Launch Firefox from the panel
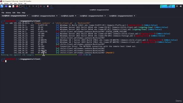The width and height of the screenshot is (183, 103). (x=17, y=6)
